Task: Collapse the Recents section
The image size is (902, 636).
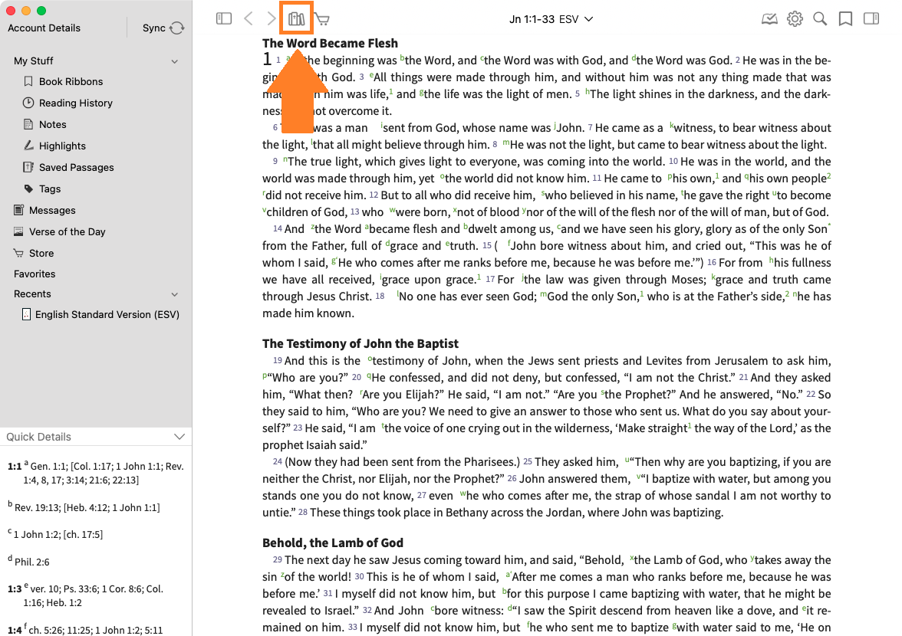Action: pos(174,294)
